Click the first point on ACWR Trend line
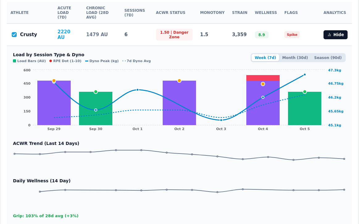Viewport: 359px width, 224px height. 15,154
